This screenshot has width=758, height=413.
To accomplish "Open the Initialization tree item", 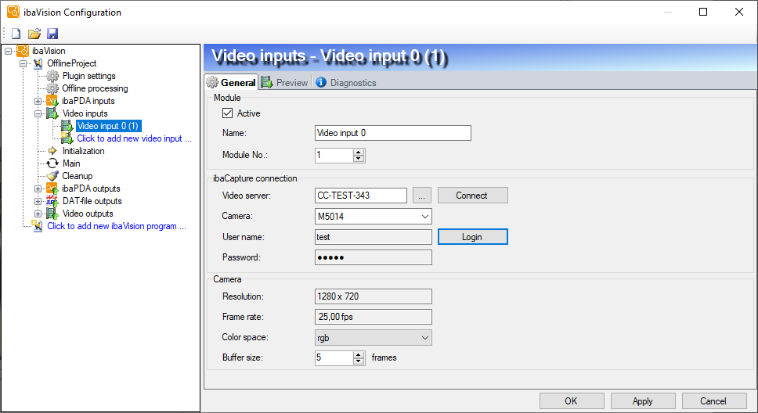I will 83,151.
